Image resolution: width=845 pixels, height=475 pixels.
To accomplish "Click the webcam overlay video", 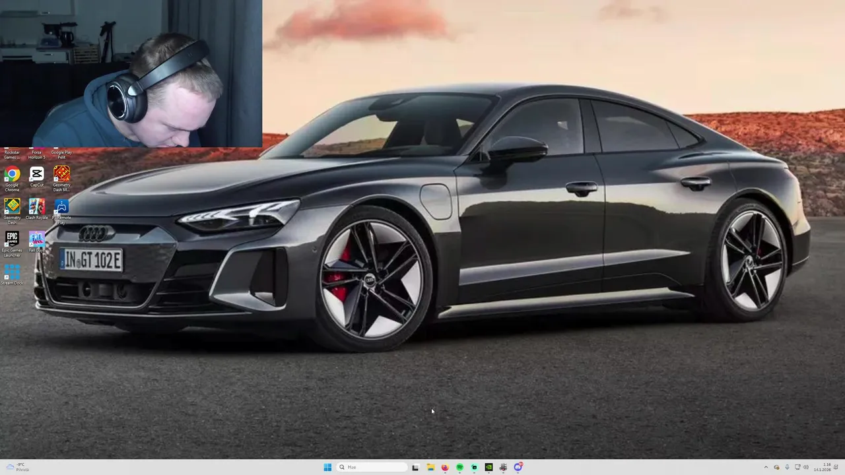I will (x=131, y=73).
